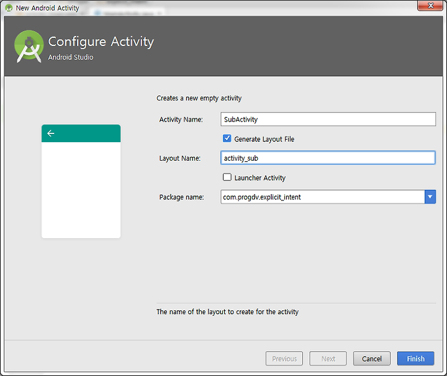This screenshot has width=447, height=376.
Task: Click the disabled Next button
Action: coord(328,359)
